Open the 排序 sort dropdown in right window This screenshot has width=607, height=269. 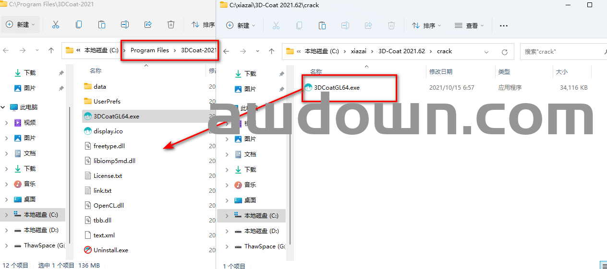[x=425, y=25]
